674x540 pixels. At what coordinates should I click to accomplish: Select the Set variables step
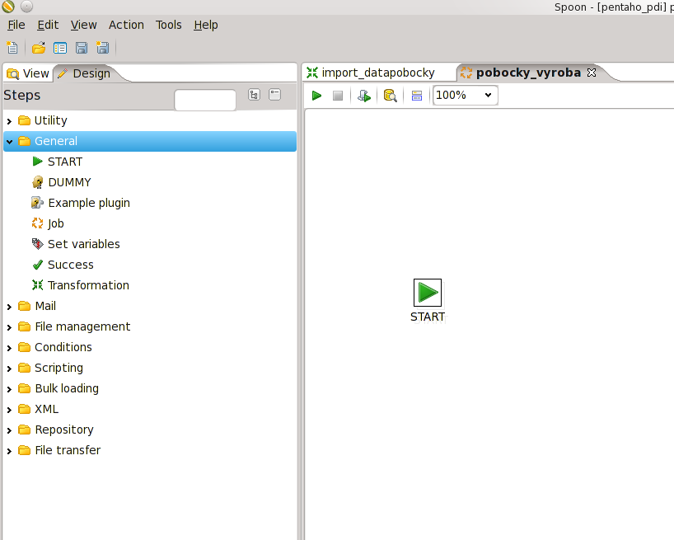pyautogui.click(x=83, y=244)
